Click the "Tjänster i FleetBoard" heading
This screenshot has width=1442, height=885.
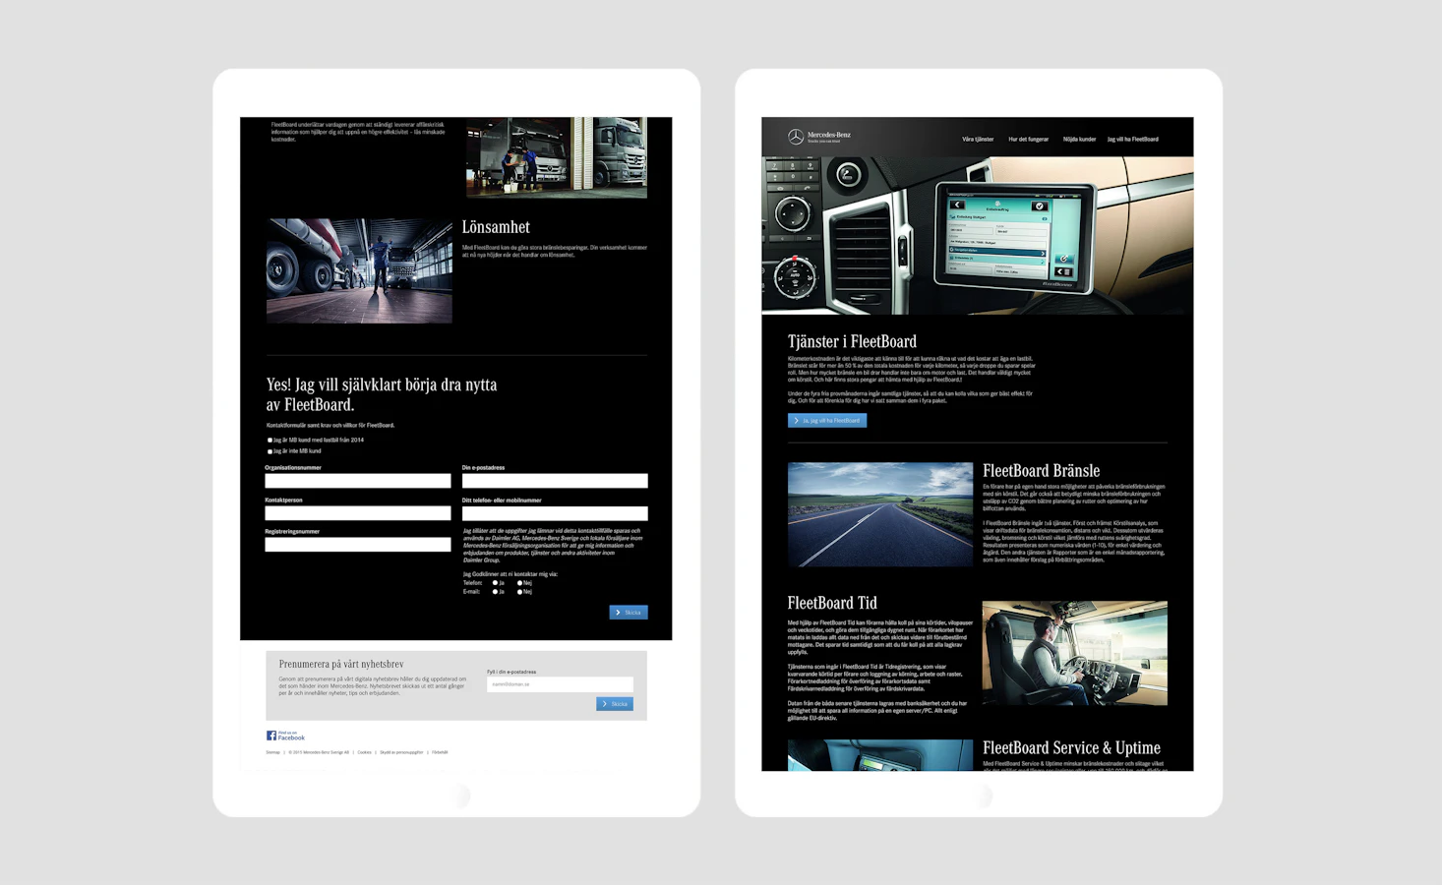tap(852, 341)
